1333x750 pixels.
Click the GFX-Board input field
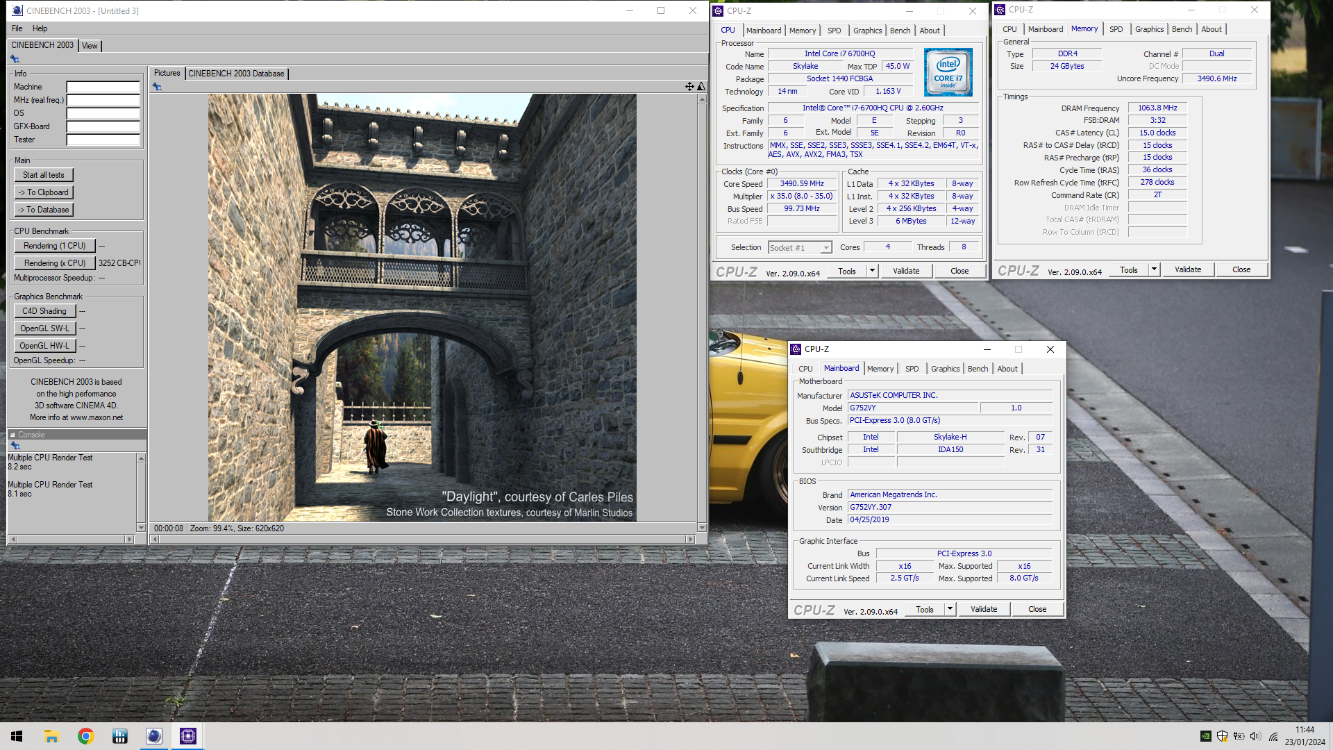(x=103, y=126)
